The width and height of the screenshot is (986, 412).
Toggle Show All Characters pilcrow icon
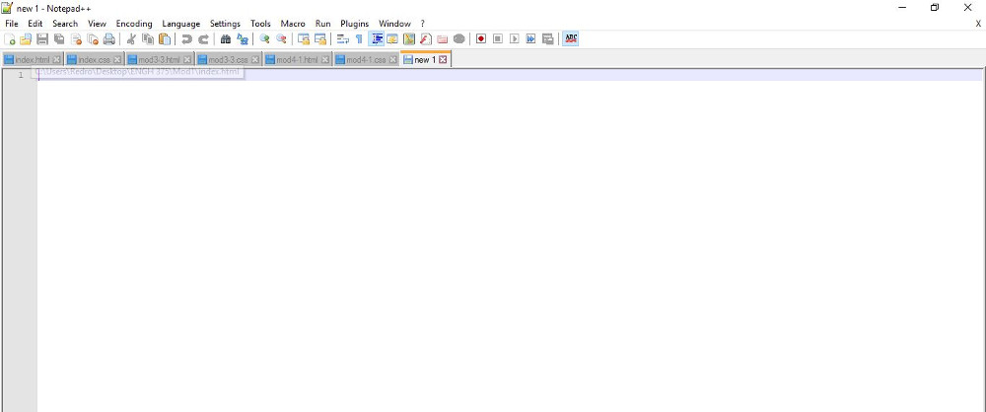click(359, 39)
